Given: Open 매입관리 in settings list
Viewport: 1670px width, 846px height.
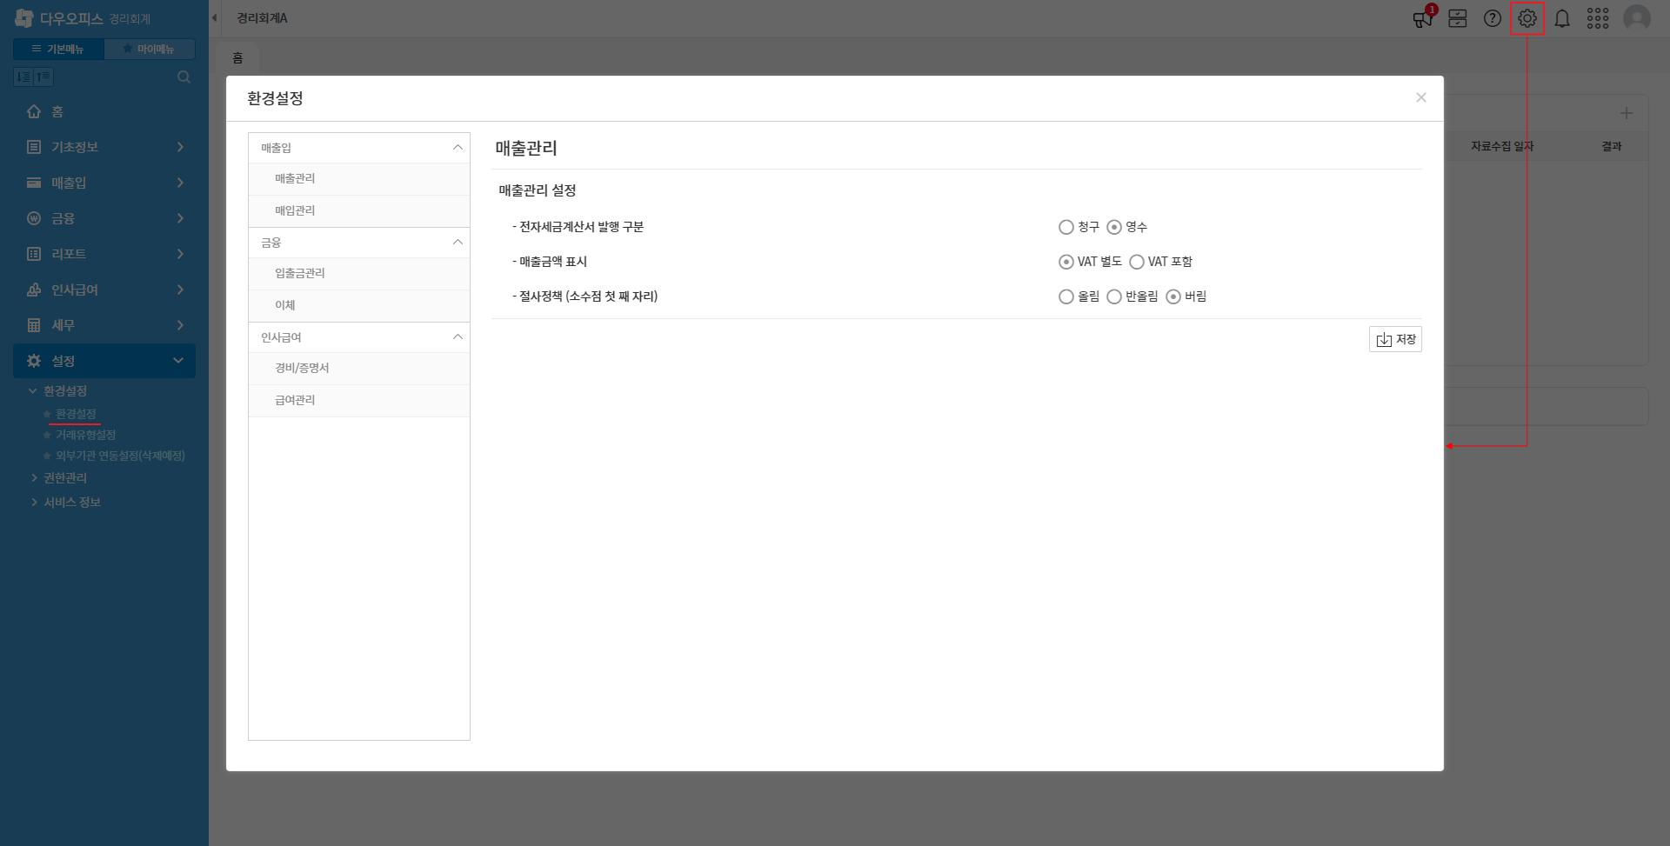Looking at the screenshot, I should click(x=295, y=210).
